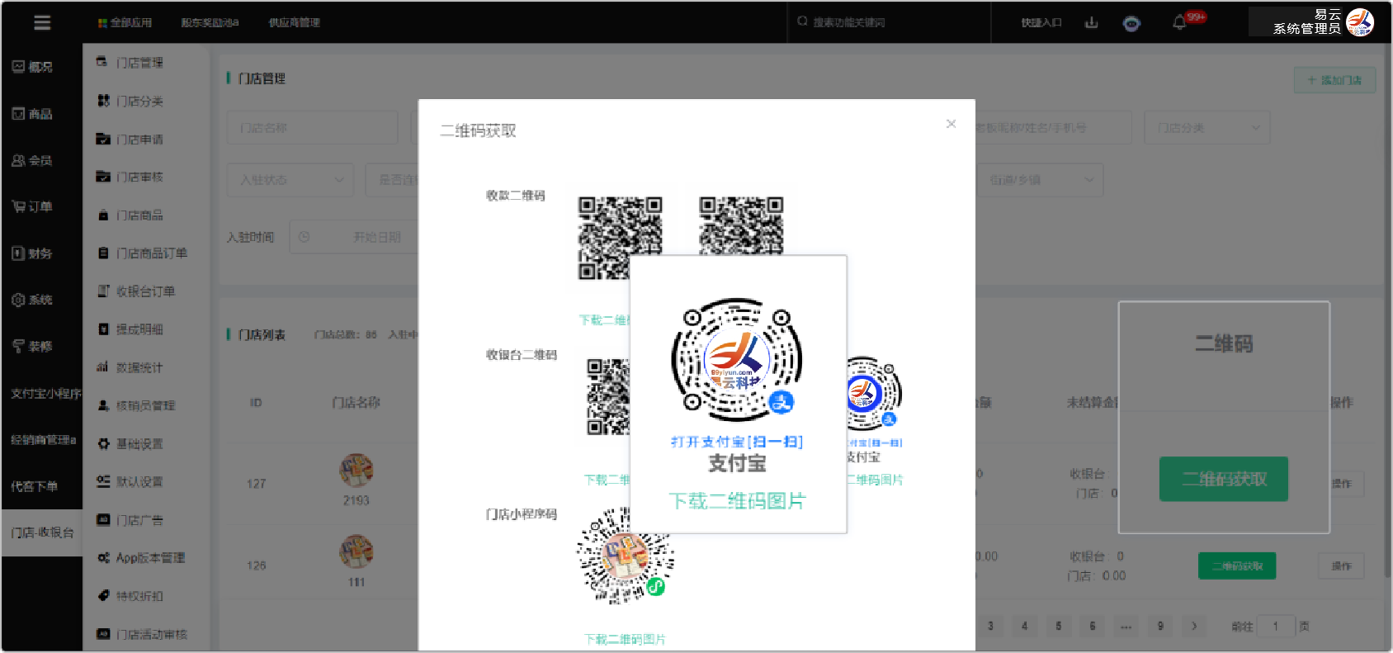Click the 易云 admin avatar logo
This screenshot has height=653, width=1393.
[1360, 22]
